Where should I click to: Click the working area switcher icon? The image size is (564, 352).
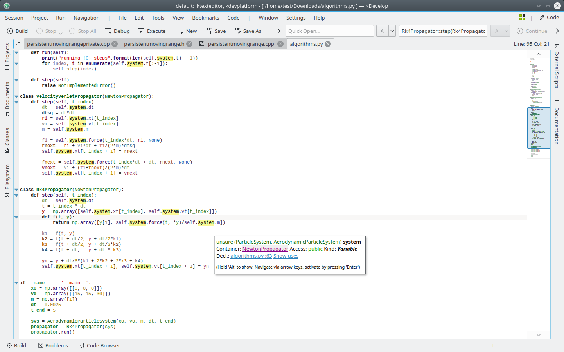(x=522, y=17)
